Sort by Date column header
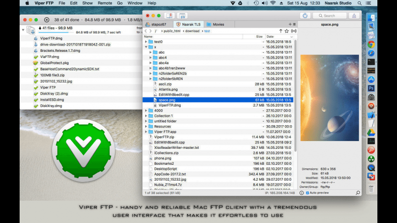397x223 pixels. click(x=280, y=36)
